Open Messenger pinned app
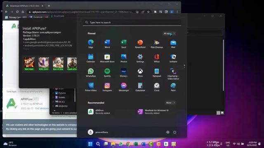The width and height of the screenshot is (264, 148). coord(124,87)
